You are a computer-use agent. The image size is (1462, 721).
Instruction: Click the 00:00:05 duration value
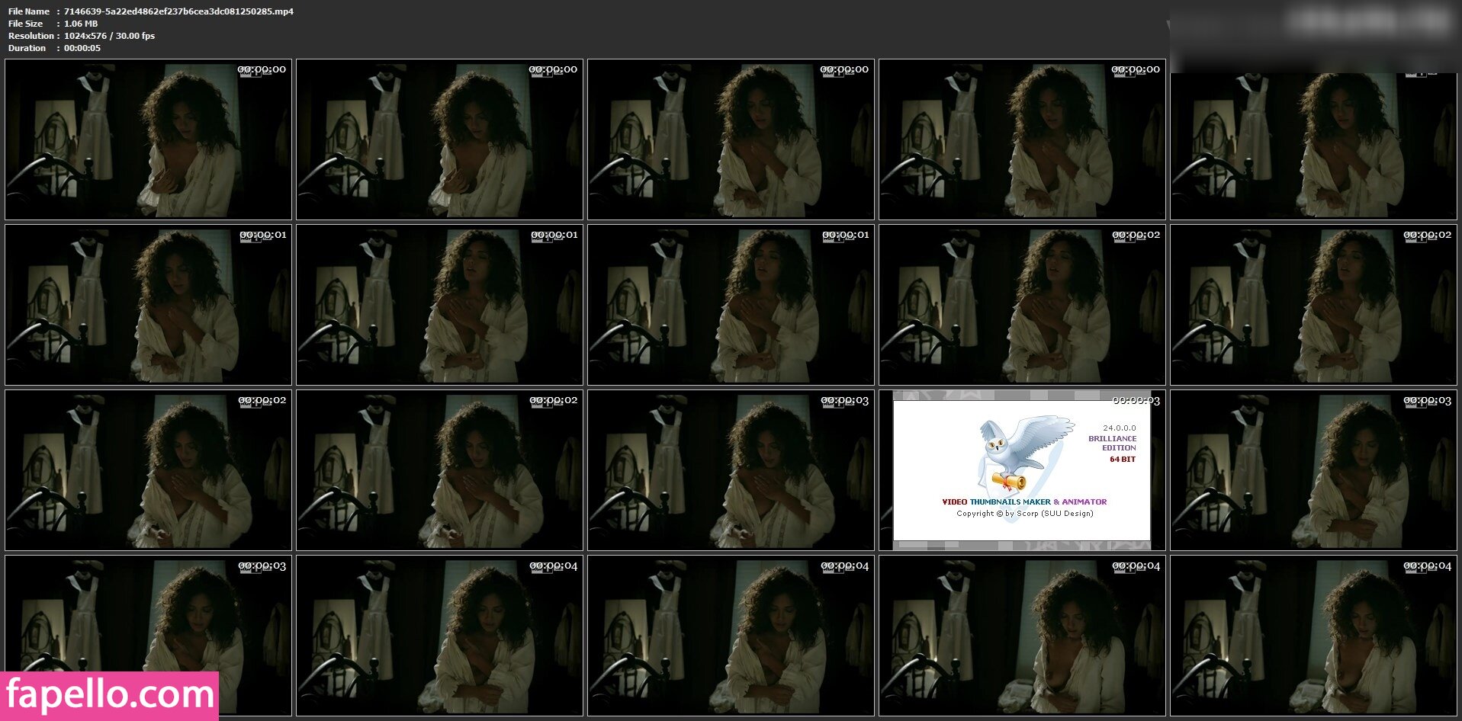pyautogui.click(x=82, y=48)
